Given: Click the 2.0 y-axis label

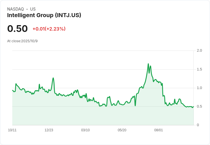Looking at the screenshot, I should 199,51.
